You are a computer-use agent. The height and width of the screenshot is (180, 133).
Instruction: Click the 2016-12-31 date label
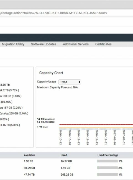coord(106,137)
